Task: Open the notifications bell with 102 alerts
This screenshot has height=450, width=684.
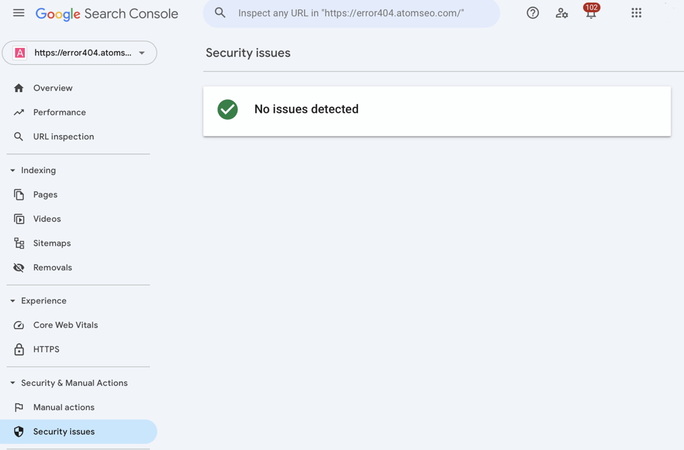Action: (591, 14)
